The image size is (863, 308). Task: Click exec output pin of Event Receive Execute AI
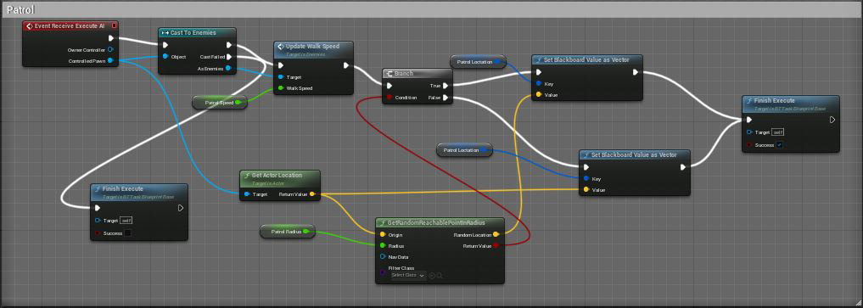pyautogui.click(x=111, y=38)
